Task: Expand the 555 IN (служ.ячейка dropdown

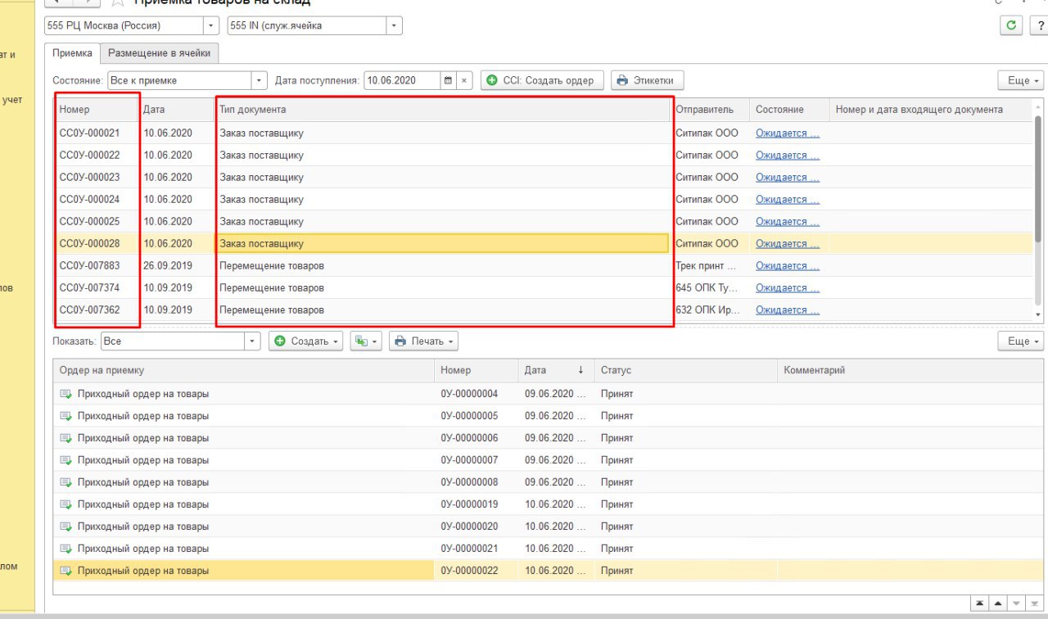Action: [x=394, y=25]
